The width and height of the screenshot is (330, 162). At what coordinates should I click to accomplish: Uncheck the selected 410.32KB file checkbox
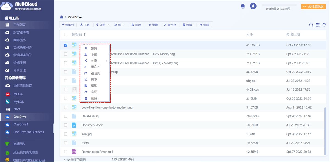pos(65,45)
